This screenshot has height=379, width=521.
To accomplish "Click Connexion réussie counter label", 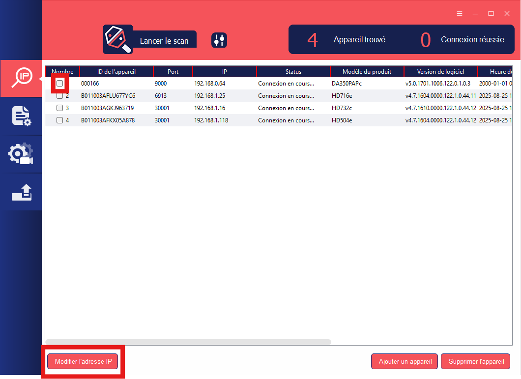I will (472, 39).
